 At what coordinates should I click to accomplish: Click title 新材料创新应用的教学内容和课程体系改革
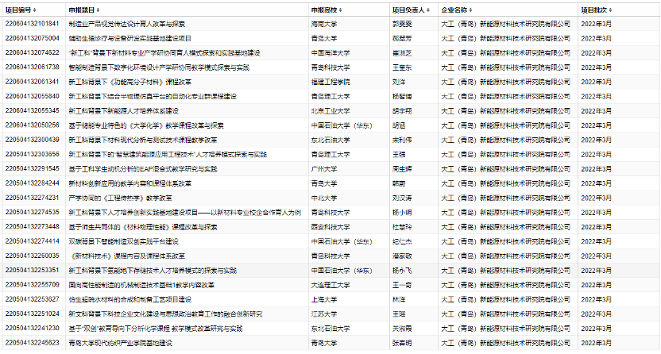[x=129, y=183]
